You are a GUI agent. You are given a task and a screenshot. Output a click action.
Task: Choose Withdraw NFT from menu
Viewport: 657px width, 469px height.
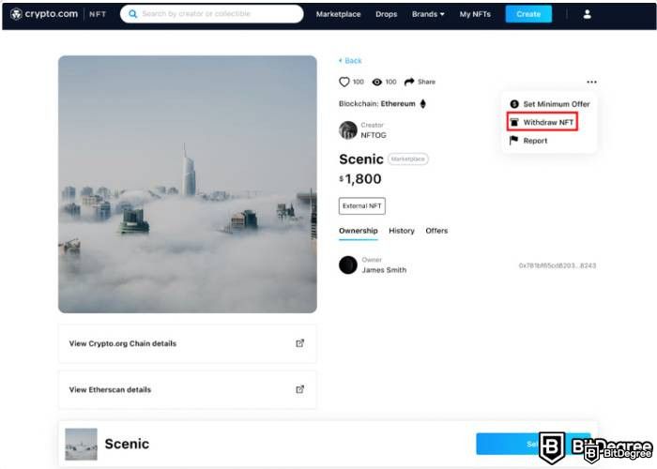pyautogui.click(x=542, y=122)
